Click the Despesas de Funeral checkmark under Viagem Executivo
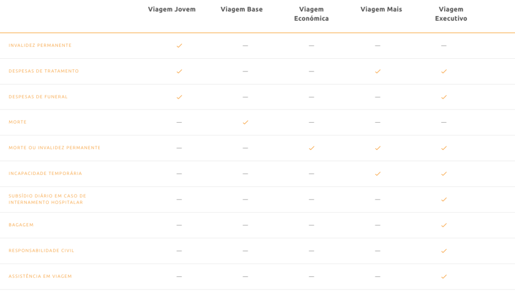This screenshot has height=292, width=515. pyautogui.click(x=444, y=97)
